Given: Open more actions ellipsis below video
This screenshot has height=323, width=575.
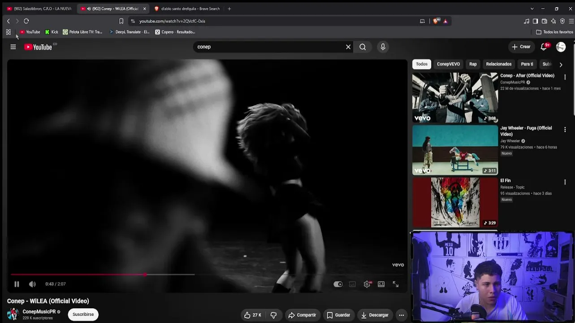Looking at the screenshot, I should (x=402, y=315).
